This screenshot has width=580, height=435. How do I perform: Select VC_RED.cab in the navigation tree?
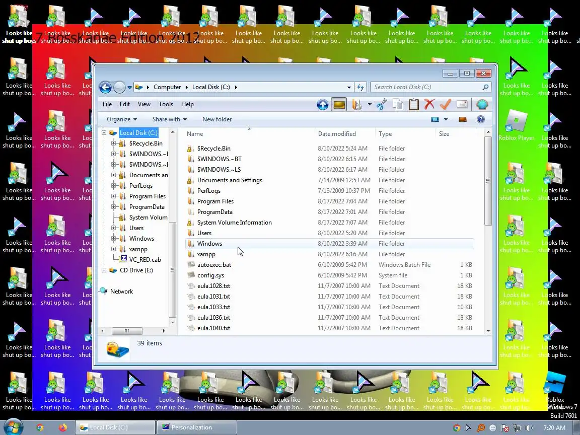[145, 260]
